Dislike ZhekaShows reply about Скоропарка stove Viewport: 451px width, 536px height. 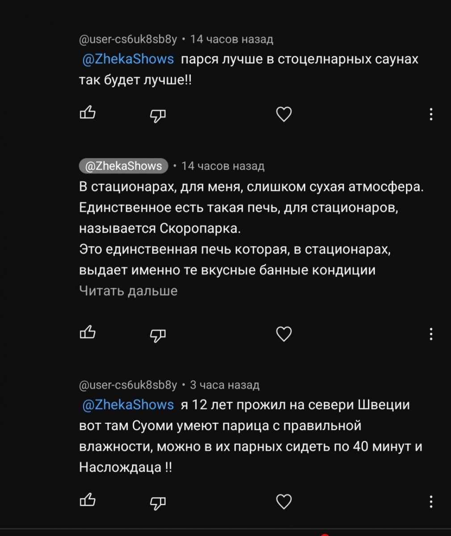click(157, 335)
